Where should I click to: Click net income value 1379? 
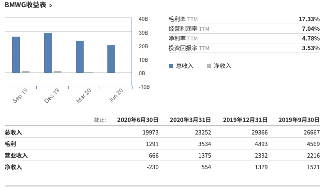(x=261, y=167)
